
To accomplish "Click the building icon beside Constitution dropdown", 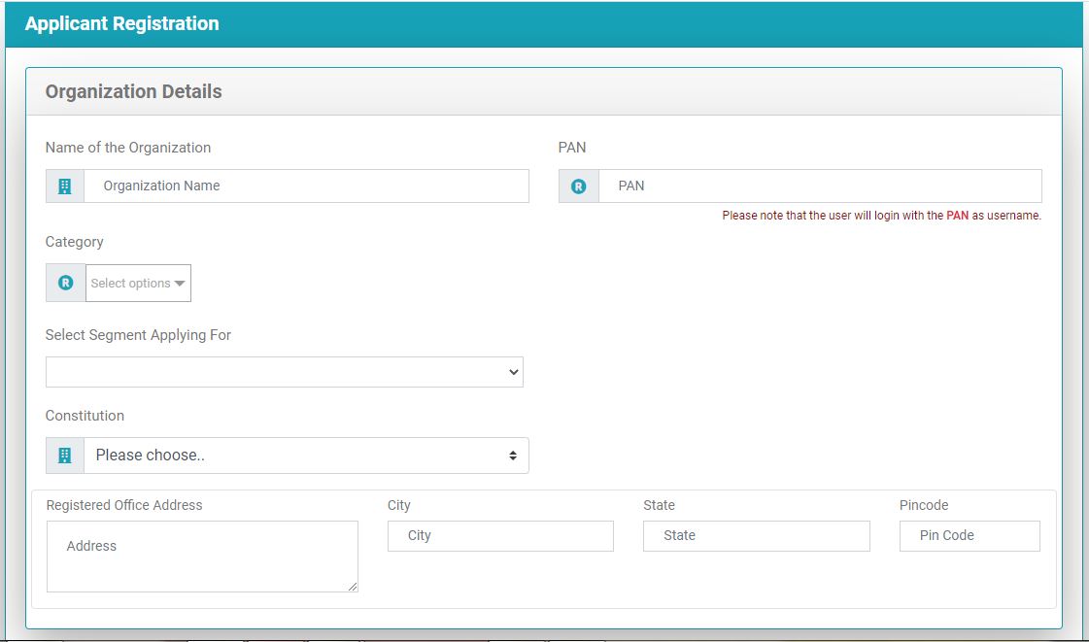I will (x=65, y=456).
